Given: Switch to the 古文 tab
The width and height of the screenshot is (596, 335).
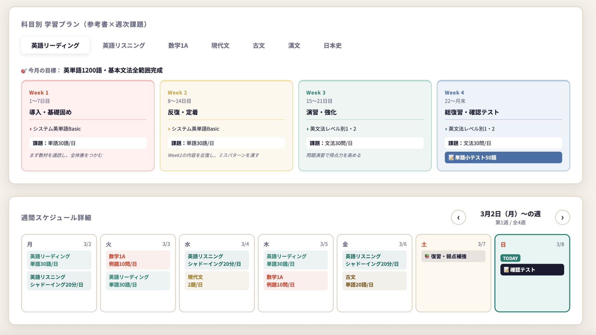Looking at the screenshot, I should coord(259,45).
